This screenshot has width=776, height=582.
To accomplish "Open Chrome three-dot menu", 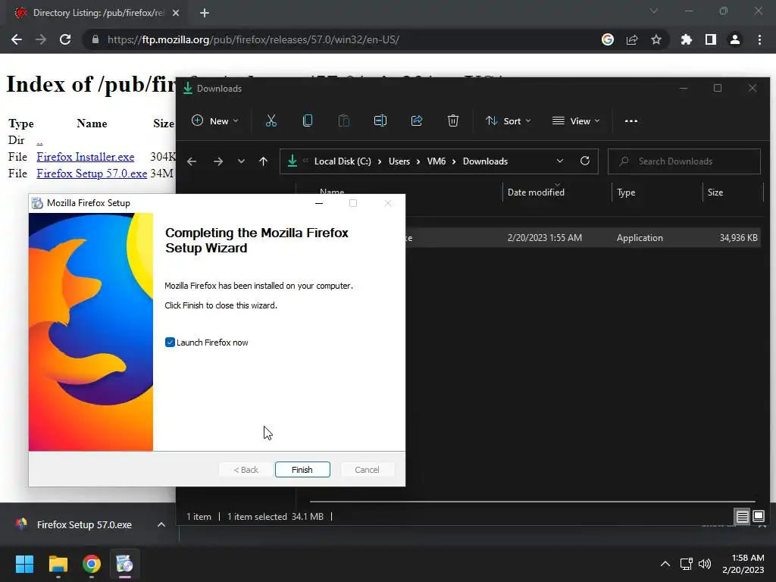I will coord(759,39).
